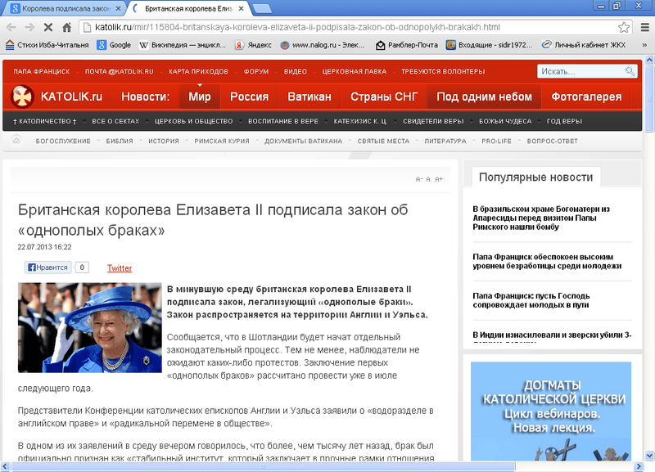Close the first tab Королева подписала закон
The width and height of the screenshot is (655, 472).
click(x=118, y=8)
